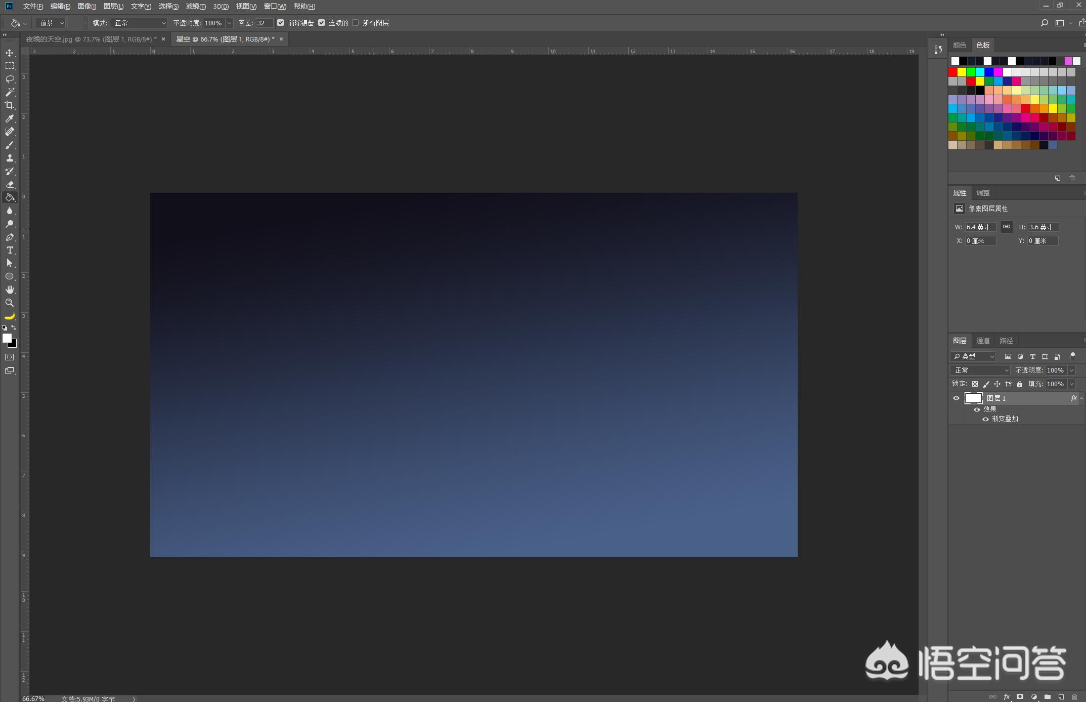Select the Magic Wand tool
The image size is (1086, 702).
10,92
